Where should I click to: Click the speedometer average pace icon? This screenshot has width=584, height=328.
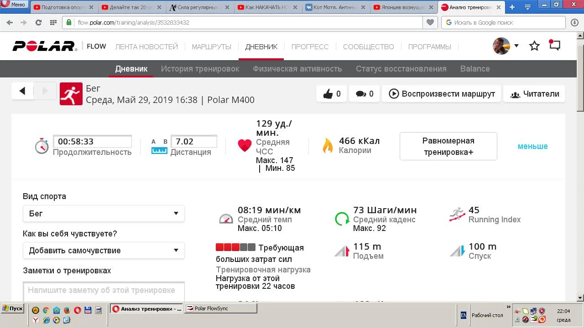click(x=226, y=219)
